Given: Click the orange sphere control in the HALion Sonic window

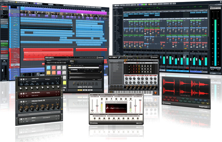Looking at the screenshot, I should click(155, 93).
